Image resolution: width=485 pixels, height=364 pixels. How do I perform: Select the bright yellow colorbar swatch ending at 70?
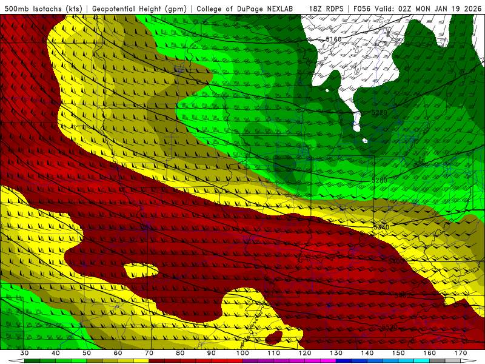[141, 361]
